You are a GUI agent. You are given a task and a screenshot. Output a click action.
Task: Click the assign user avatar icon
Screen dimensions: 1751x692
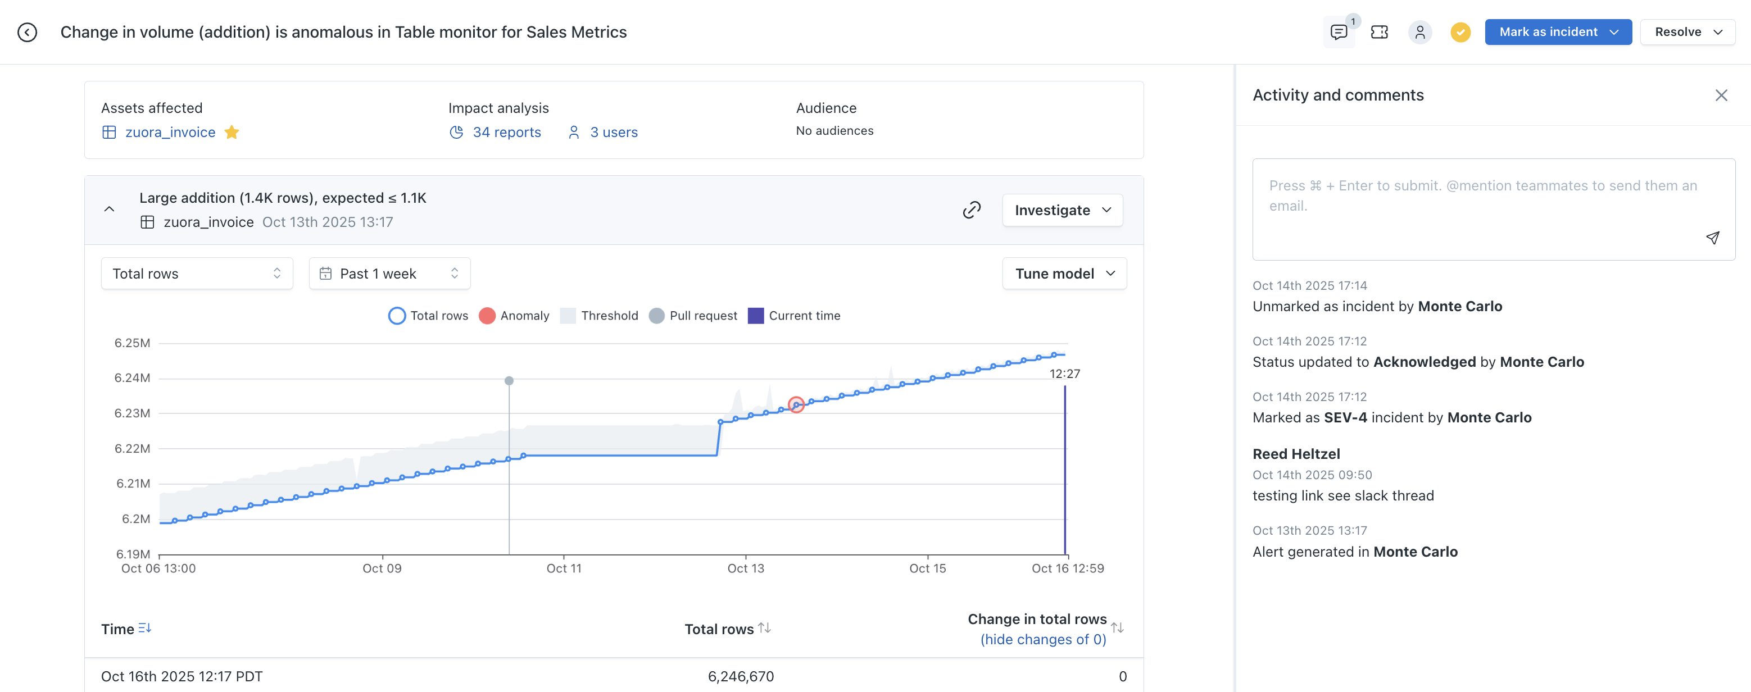(1420, 32)
